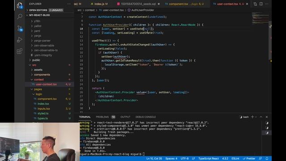286x161 pixels.
Task: Add a new terminal with plus icon
Action: (x=252, y=117)
